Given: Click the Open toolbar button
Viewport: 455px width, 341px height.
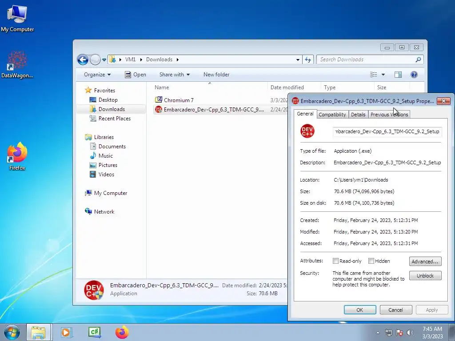Looking at the screenshot, I should click(135, 75).
